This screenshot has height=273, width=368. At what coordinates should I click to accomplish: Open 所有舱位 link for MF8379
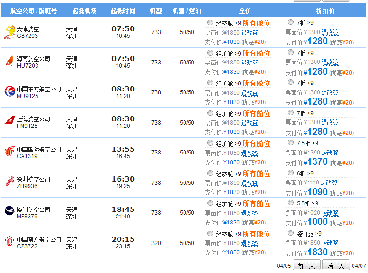pyautogui.click(x=256, y=203)
